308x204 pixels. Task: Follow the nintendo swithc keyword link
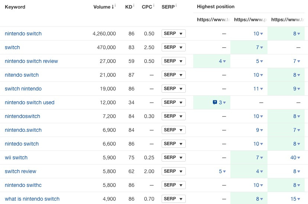pyautogui.click(x=23, y=185)
